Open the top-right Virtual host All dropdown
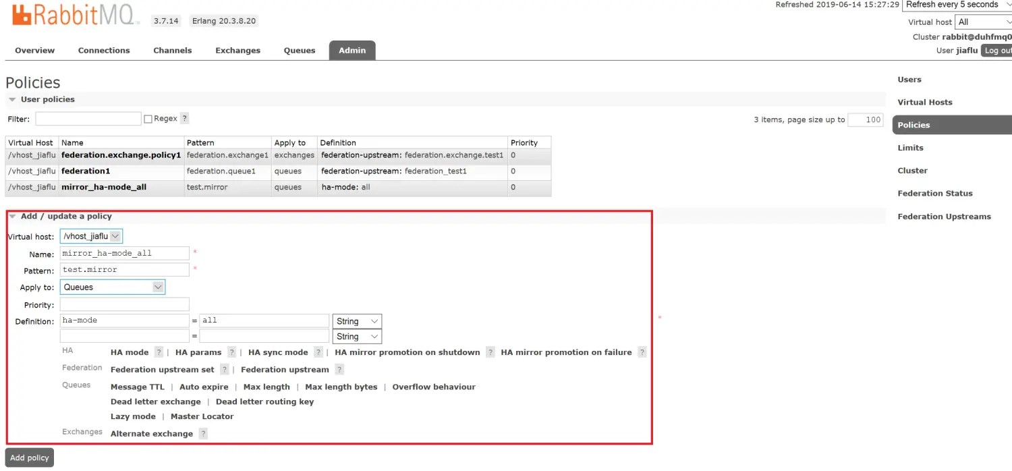The height and width of the screenshot is (471, 1012). [x=984, y=22]
